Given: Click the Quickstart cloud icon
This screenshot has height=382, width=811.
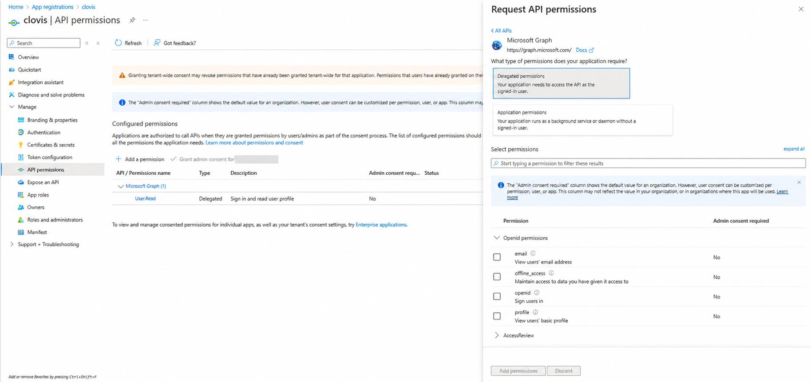Looking at the screenshot, I should [x=12, y=70].
